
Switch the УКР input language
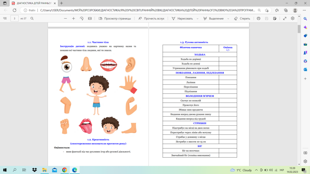pyautogui.click(x=282, y=170)
